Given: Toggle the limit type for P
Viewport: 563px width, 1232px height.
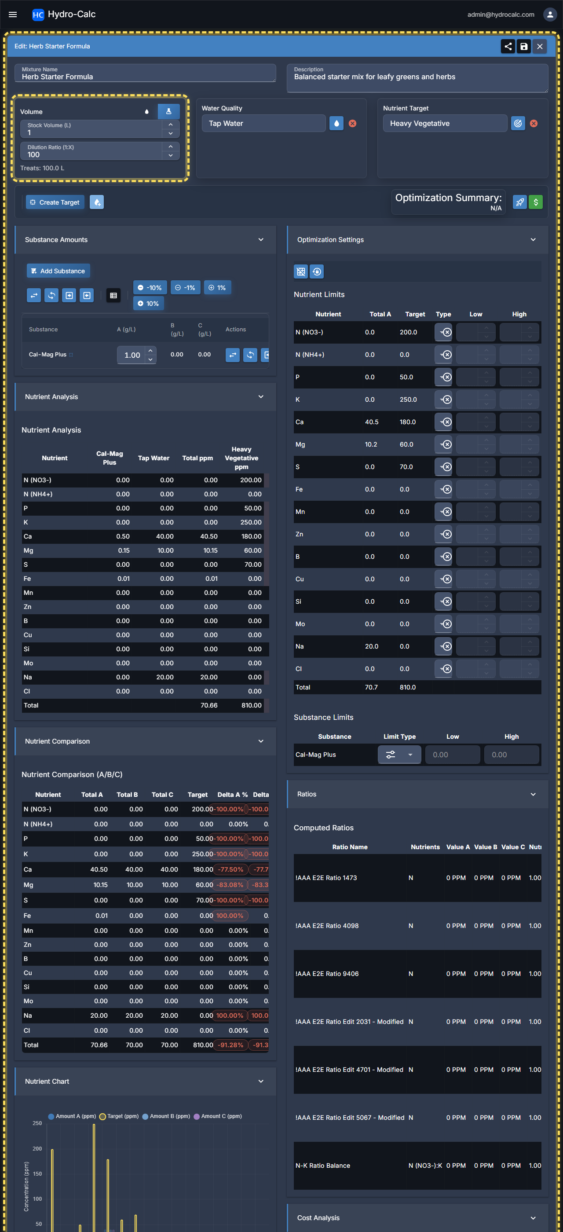Looking at the screenshot, I should coord(443,378).
